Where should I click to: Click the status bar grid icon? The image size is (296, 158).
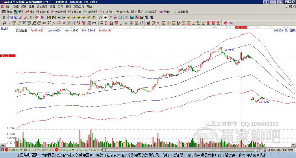(x=2, y=150)
